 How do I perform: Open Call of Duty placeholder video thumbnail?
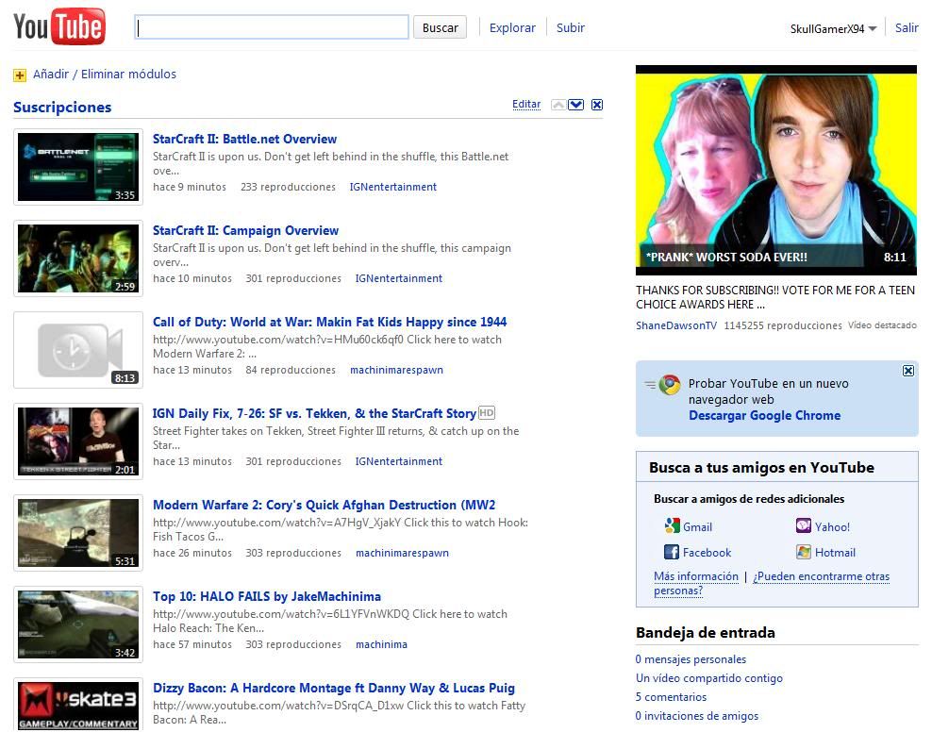tap(78, 350)
